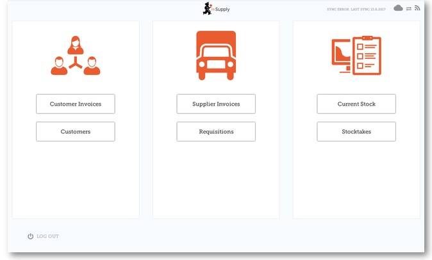Image resolution: width=432 pixels, height=260 pixels.
Task: Click the orange stock checklist illustration
Action: 356,56
